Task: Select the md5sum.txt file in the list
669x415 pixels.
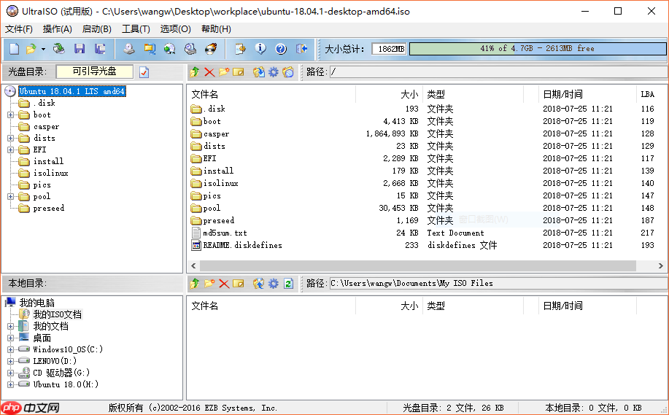Action: (x=225, y=233)
